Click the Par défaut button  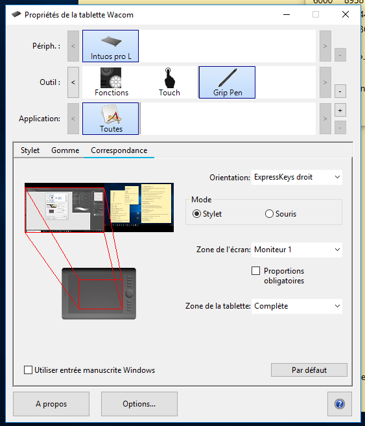click(309, 370)
